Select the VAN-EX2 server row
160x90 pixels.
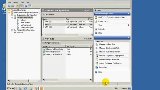[67, 24]
